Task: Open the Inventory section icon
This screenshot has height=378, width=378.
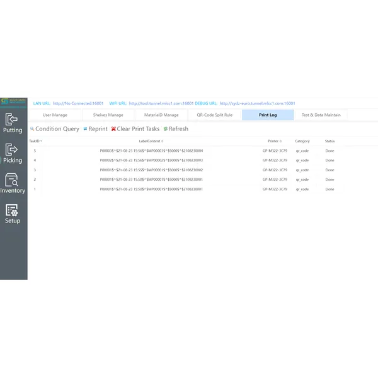Action: pos(11,180)
